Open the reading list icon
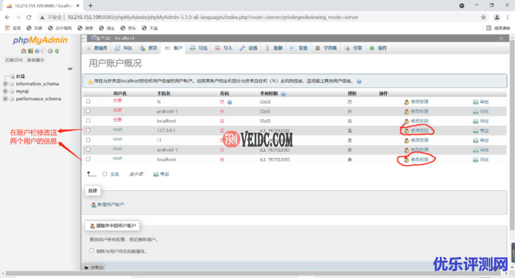The width and height of the screenshot is (515, 278). [x=489, y=28]
